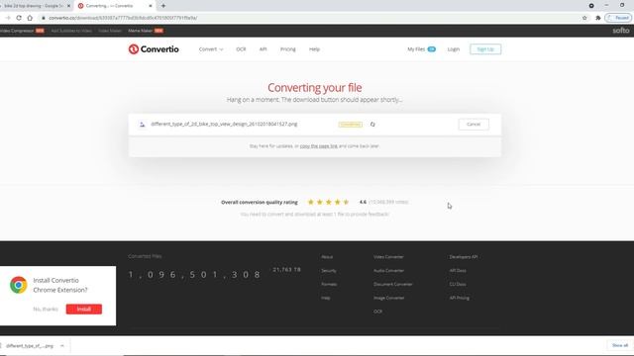634x356 pixels.
Task: Click the copy the page link
Action: click(319, 146)
